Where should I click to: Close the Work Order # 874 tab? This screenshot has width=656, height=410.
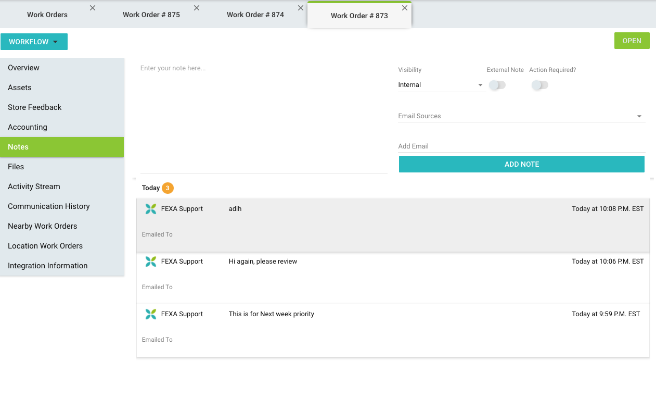tap(301, 8)
